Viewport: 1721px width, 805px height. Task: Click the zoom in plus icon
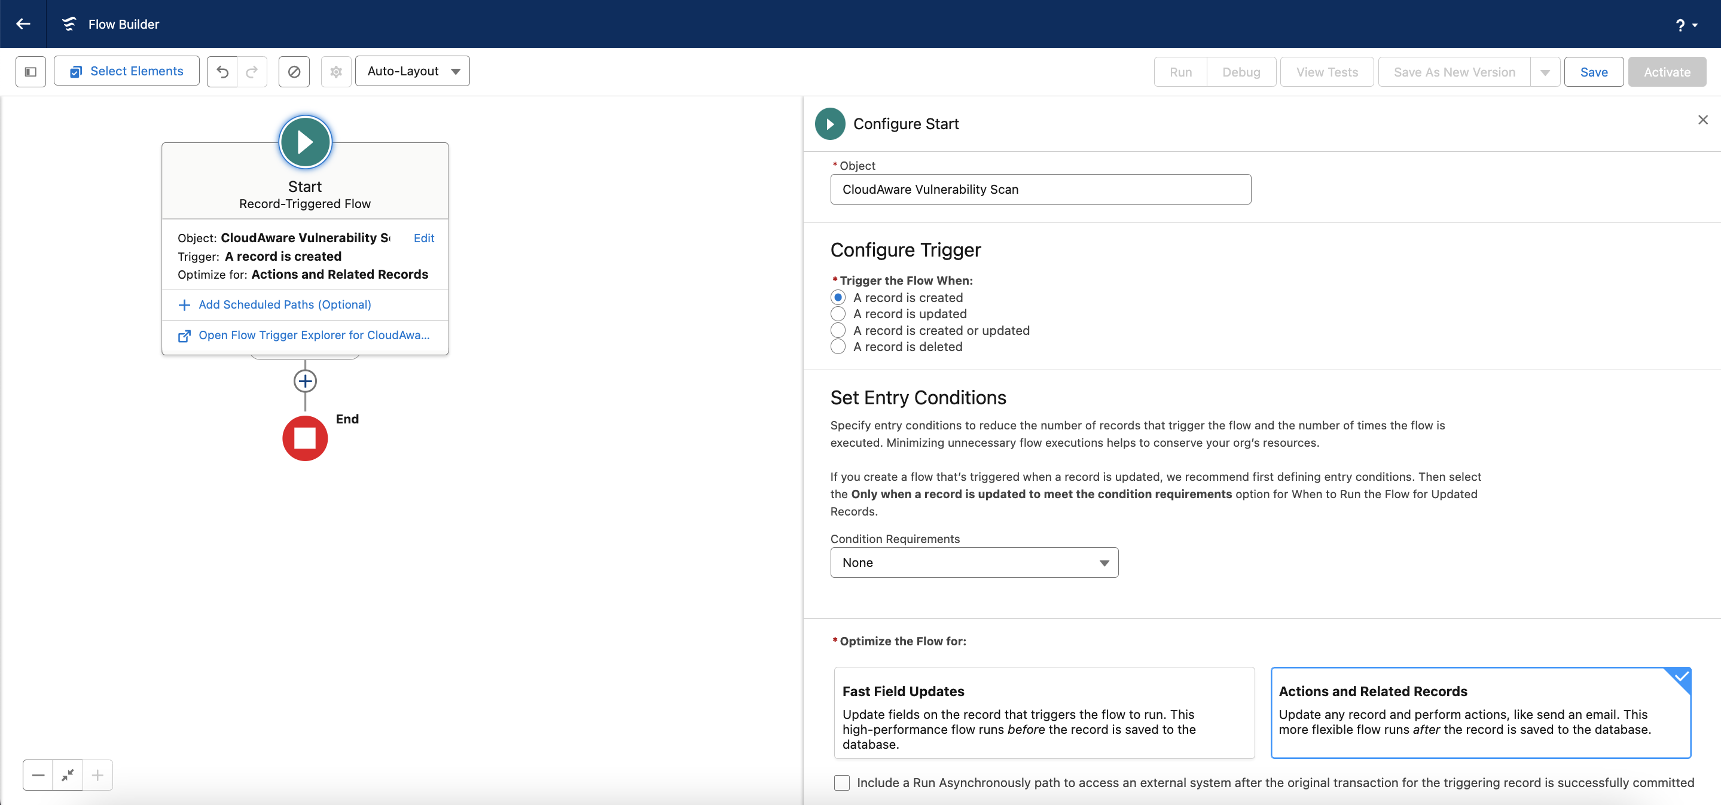[97, 775]
